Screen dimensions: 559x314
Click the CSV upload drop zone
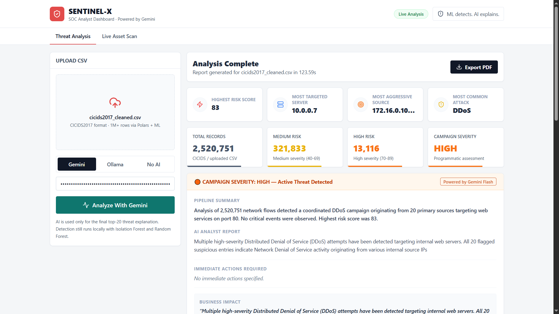point(115,112)
